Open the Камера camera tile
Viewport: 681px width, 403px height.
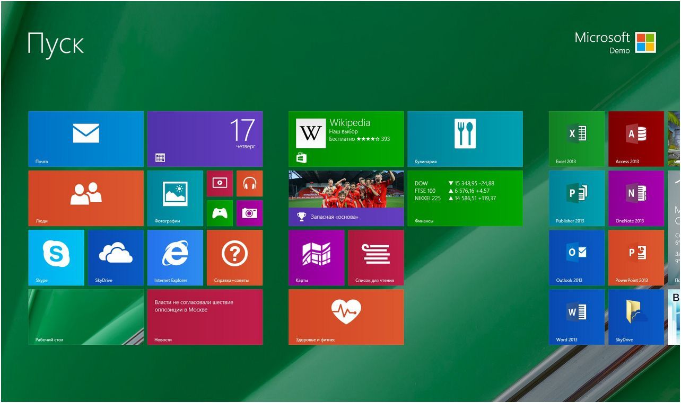[x=249, y=213]
